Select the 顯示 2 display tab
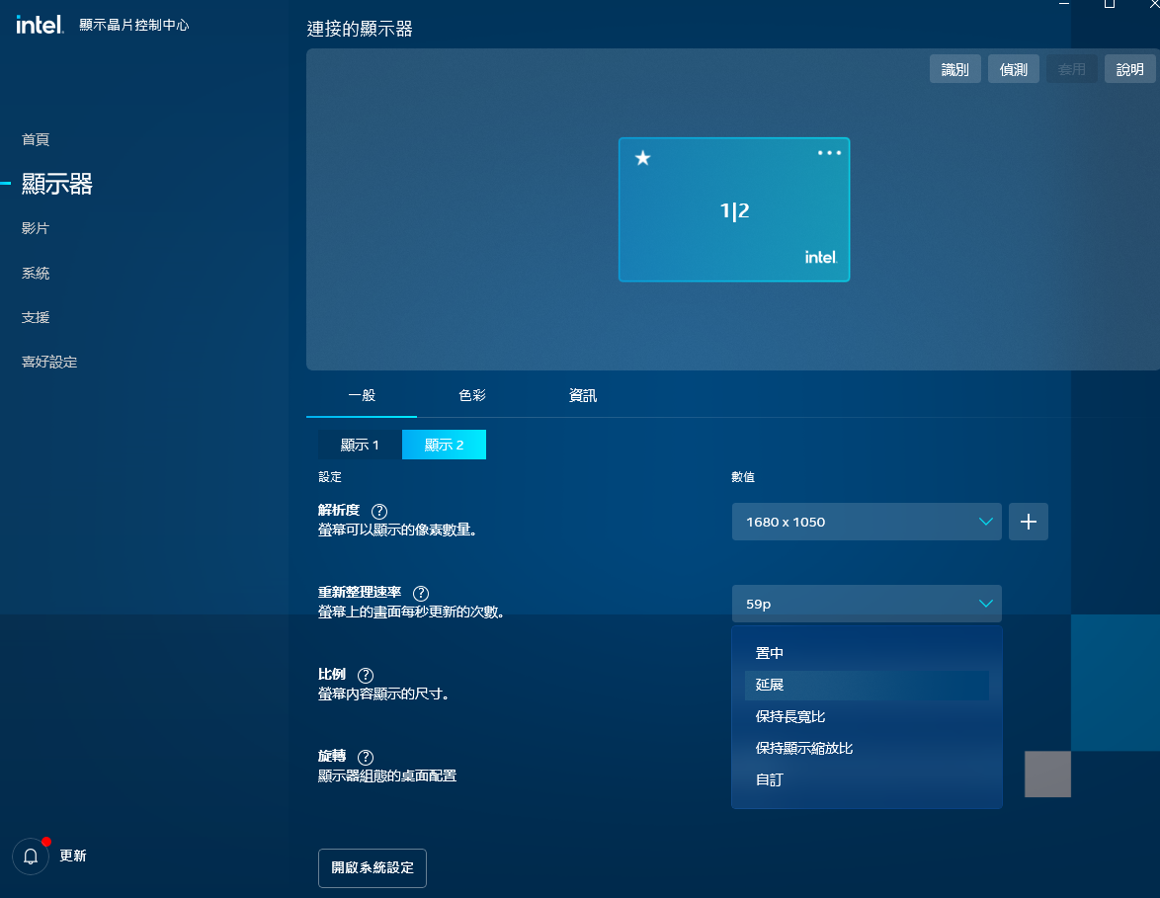The width and height of the screenshot is (1160, 898). 444,445
